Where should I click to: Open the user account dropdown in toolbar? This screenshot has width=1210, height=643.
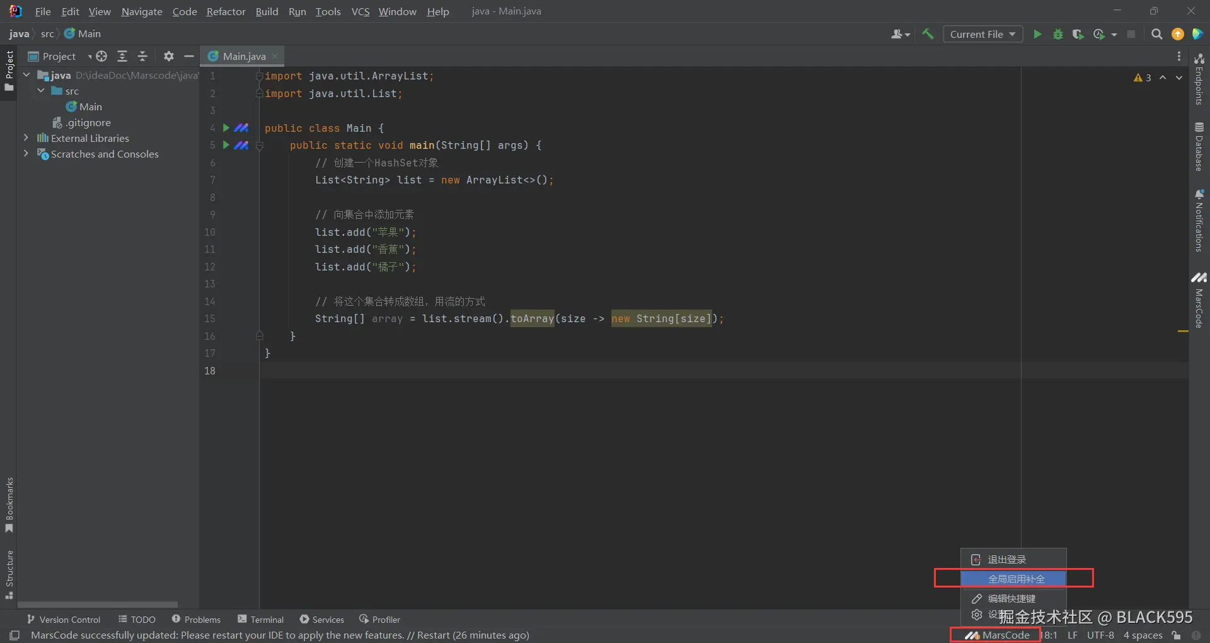click(x=901, y=34)
